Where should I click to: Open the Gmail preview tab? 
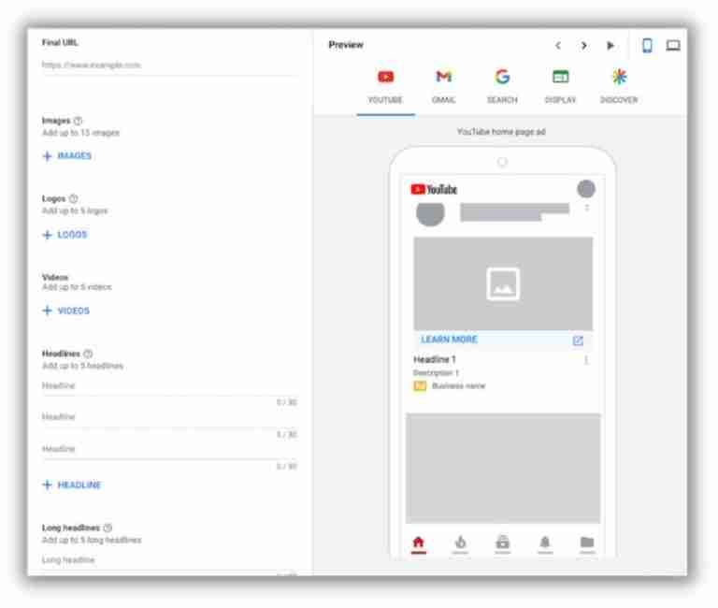point(443,86)
